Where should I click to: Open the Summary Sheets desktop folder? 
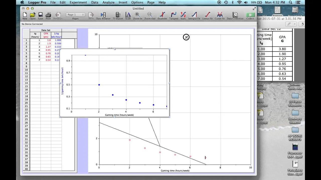295,116
